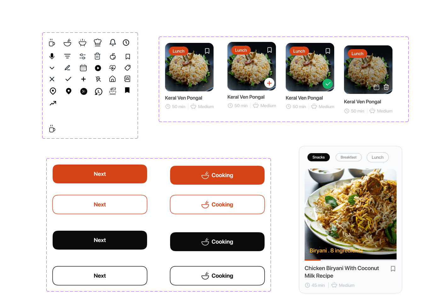Click the chef hat icon

click(x=98, y=43)
